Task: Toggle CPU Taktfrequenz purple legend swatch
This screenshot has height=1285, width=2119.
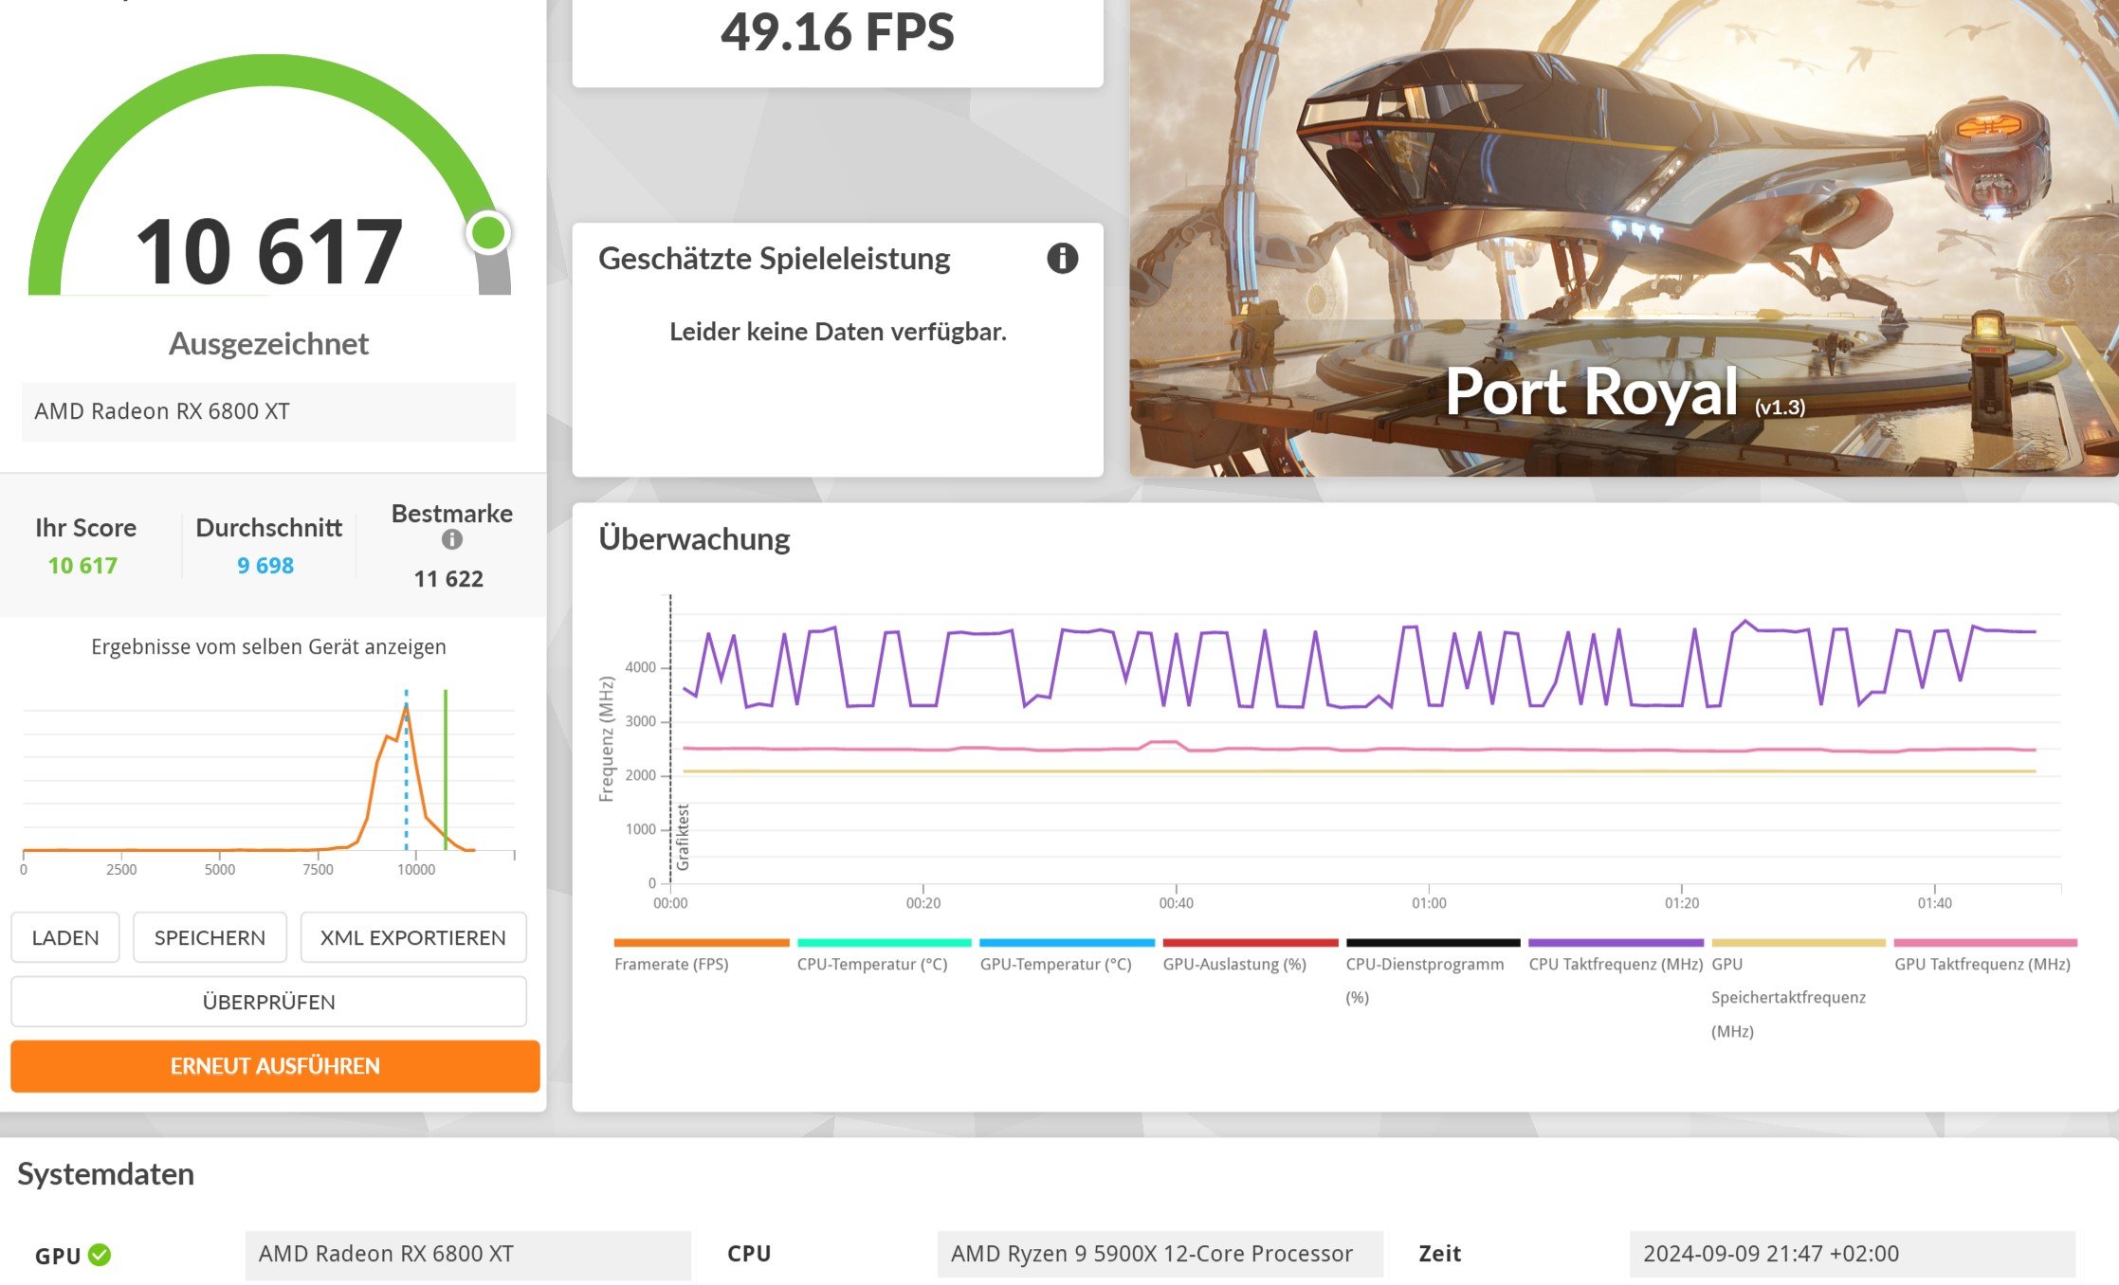Action: coord(1616,943)
